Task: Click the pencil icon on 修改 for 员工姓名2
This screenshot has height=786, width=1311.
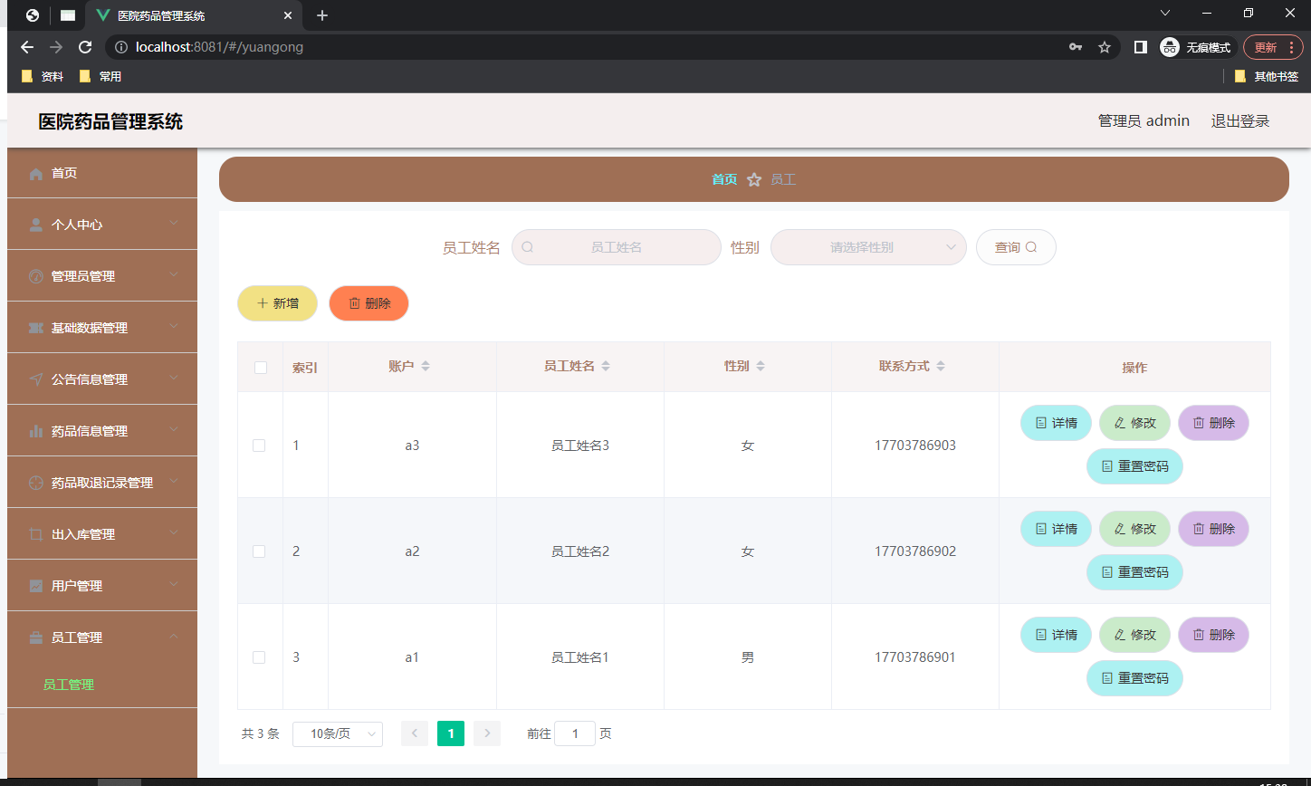Action: 1123,528
